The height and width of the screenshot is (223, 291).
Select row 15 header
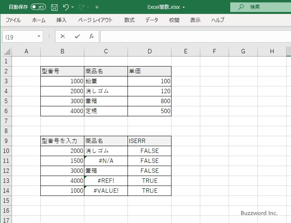coord(6,201)
